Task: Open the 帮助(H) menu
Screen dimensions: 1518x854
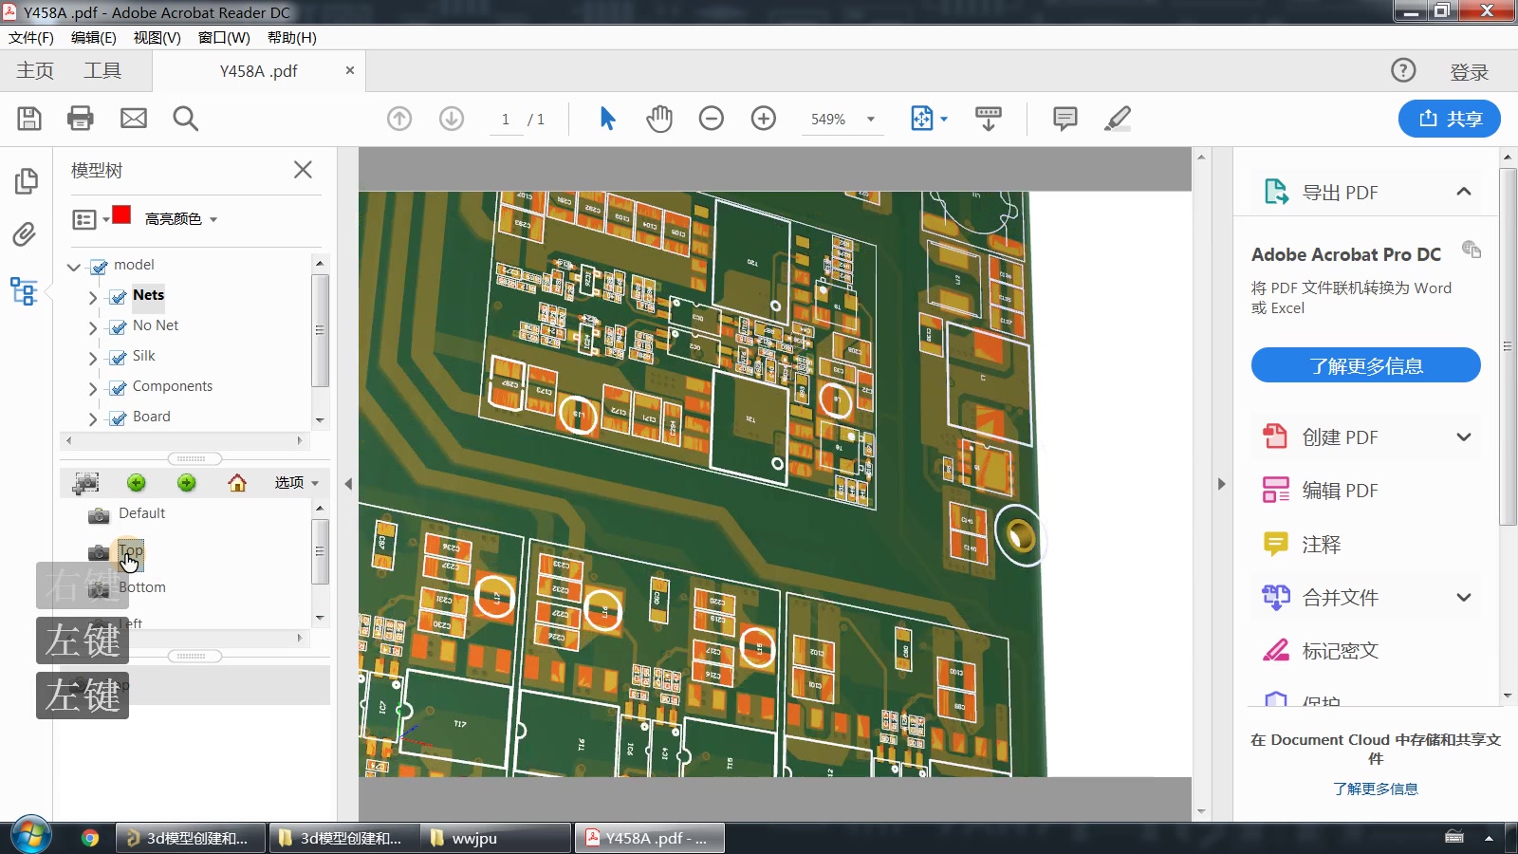Action: (292, 38)
